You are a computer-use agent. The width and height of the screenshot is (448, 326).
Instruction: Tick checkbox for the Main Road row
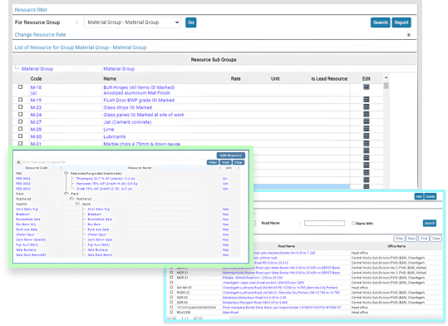[x=171, y=312]
